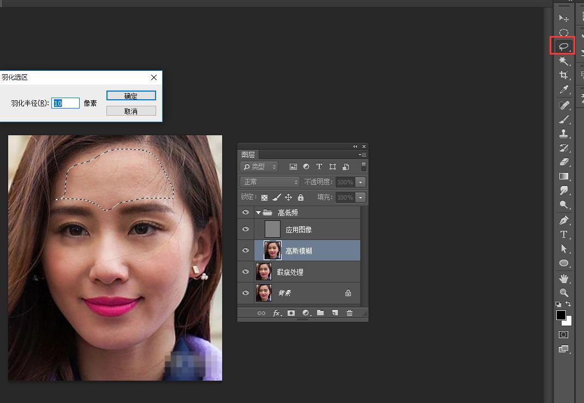Open the blend mode 正常 dropdown

point(270,182)
